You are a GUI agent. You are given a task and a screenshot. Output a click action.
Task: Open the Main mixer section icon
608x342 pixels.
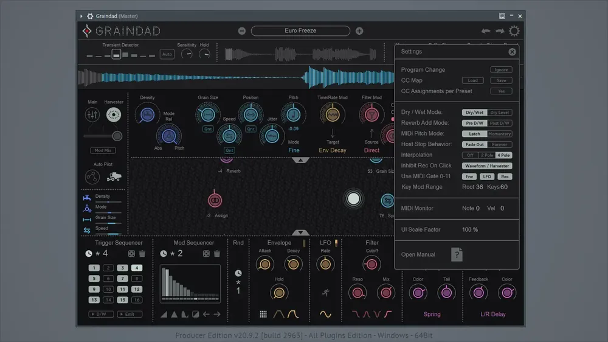point(92,114)
